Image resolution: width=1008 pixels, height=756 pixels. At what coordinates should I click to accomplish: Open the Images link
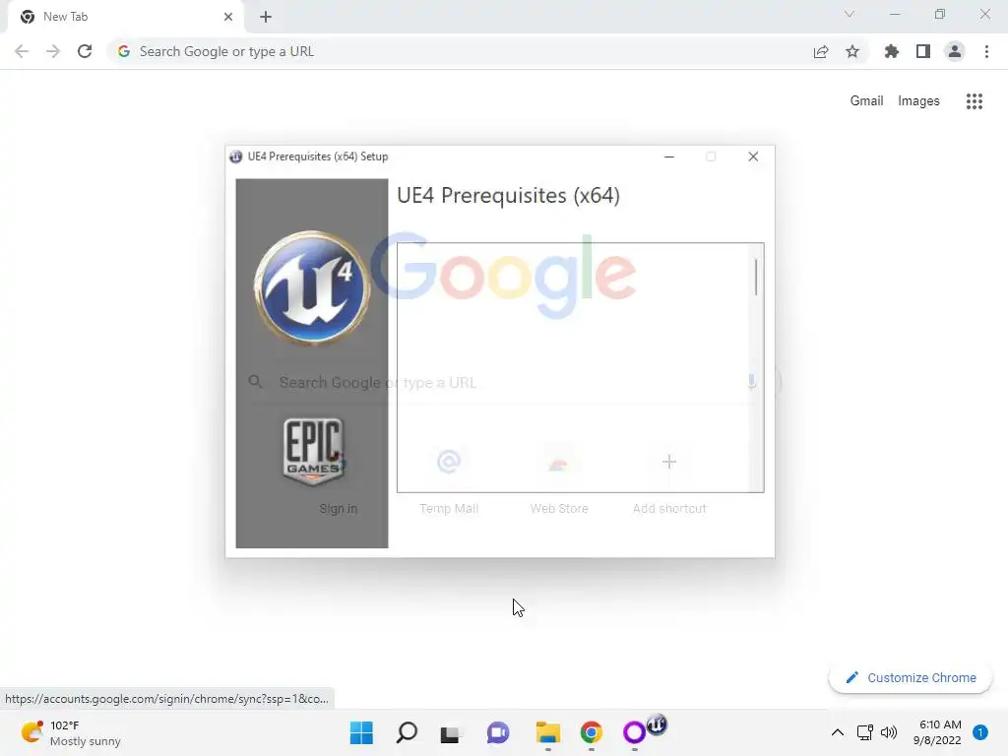(918, 101)
